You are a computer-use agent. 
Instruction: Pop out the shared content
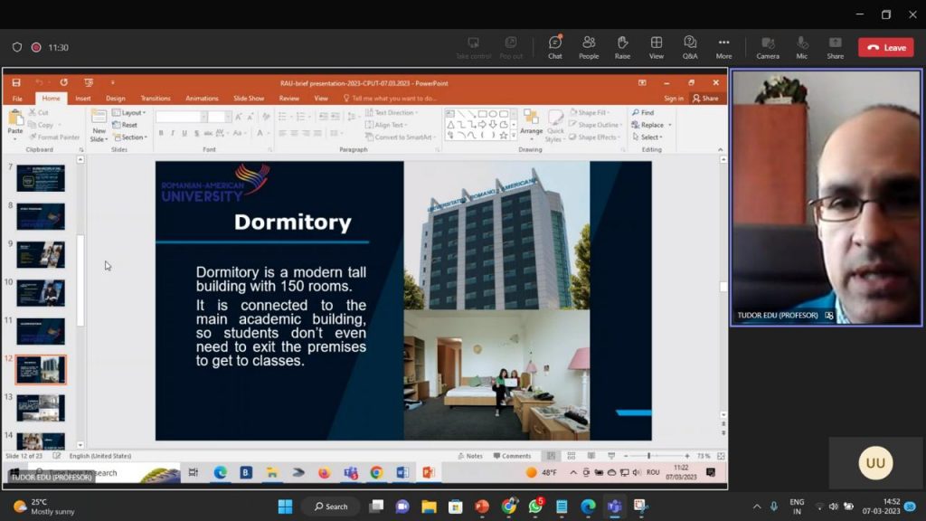click(x=511, y=47)
